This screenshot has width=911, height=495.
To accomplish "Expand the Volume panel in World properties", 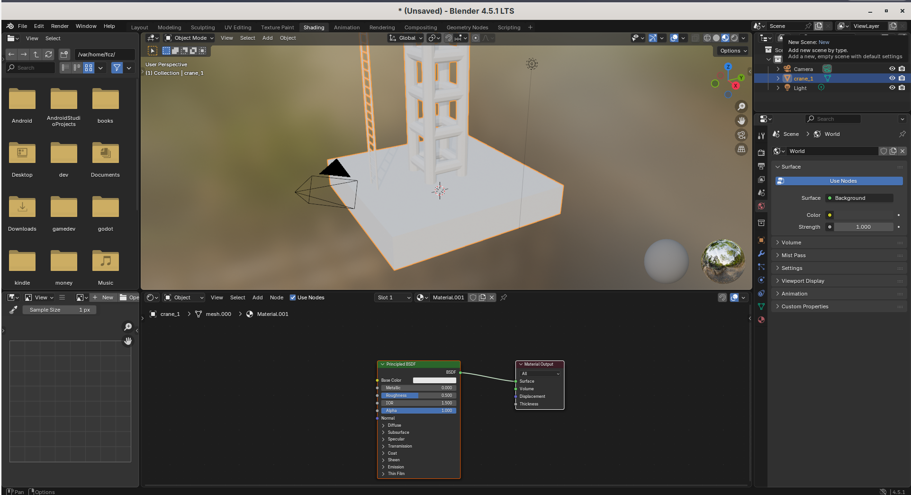I will pos(791,243).
